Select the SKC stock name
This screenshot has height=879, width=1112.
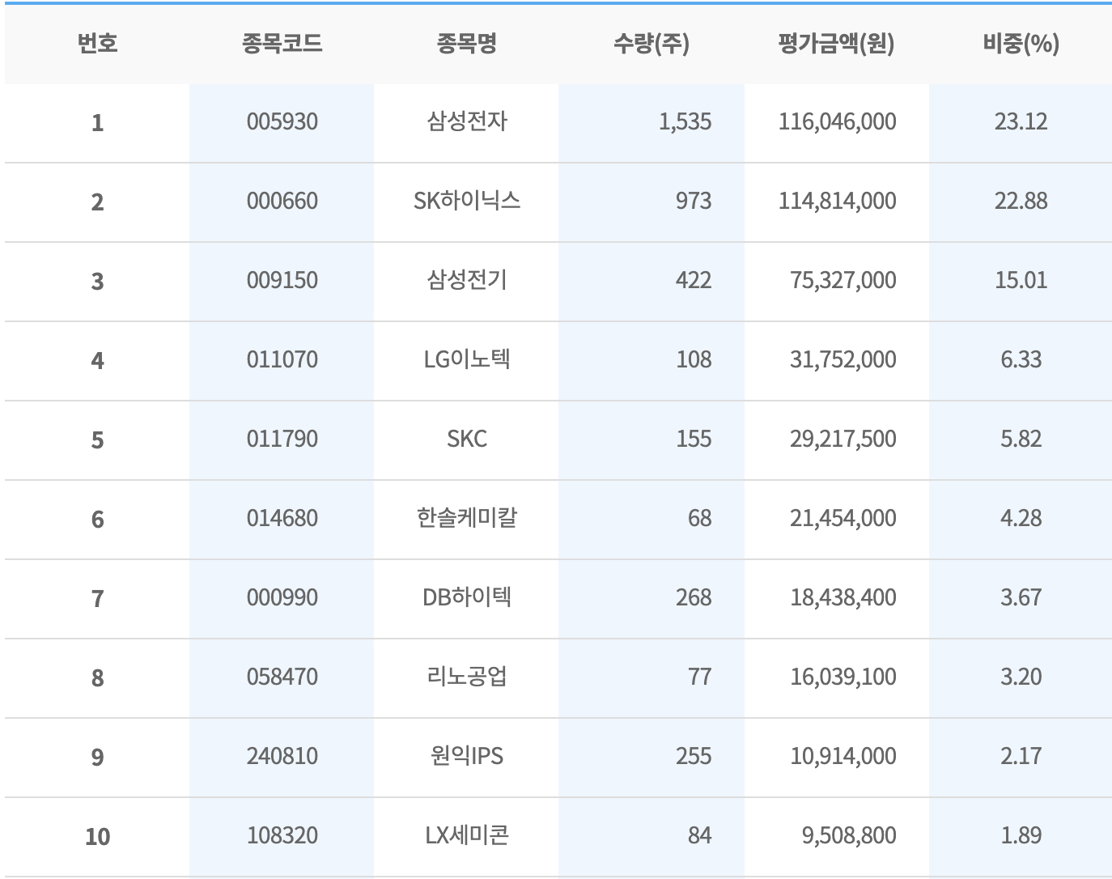pos(467,439)
